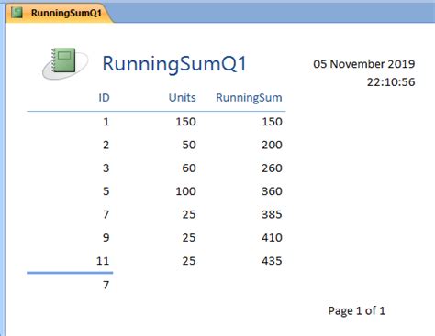
Task: Click Units value 100
Action: pyautogui.click(x=185, y=191)
